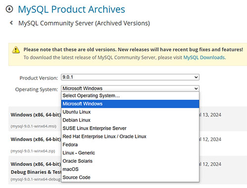Pick Debian Linux from dropdown list
Screen dimensions: 247x188
coord(130,120)
